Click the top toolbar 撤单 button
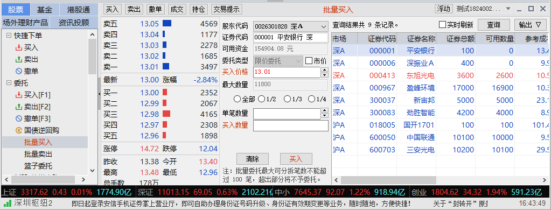Image resolution: width=551 pixels, height=210 pixels. pyautogui.click(x=155, y=10)
